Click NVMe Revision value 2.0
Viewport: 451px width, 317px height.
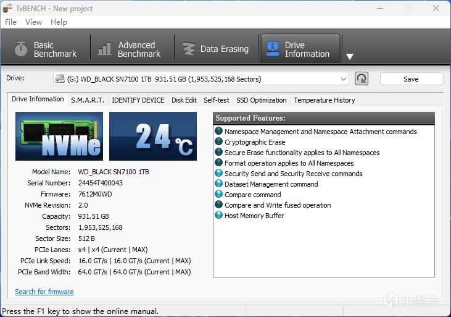(83, 205)
